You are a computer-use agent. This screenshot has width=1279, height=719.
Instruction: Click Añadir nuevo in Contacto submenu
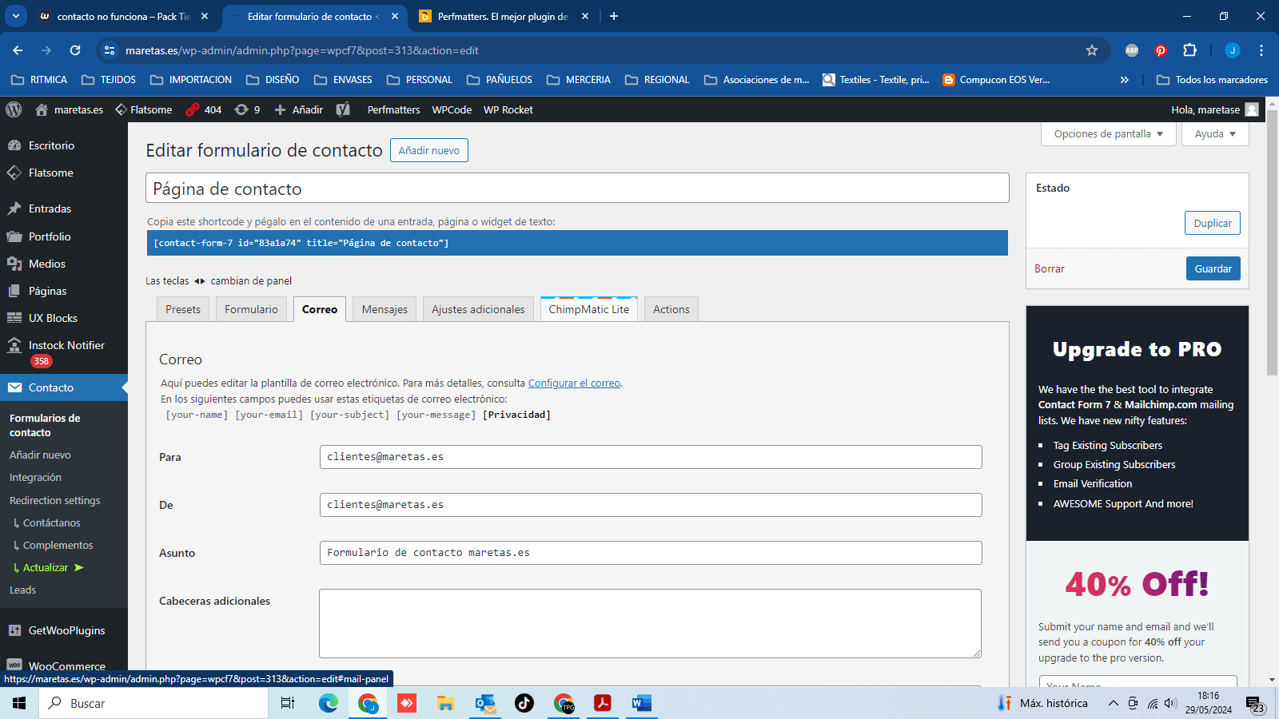pyautogui.click(x=40, y=455)
